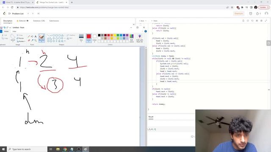Open the Java language dropdown
Screen dimensions: 271x152
click(143, 21)
